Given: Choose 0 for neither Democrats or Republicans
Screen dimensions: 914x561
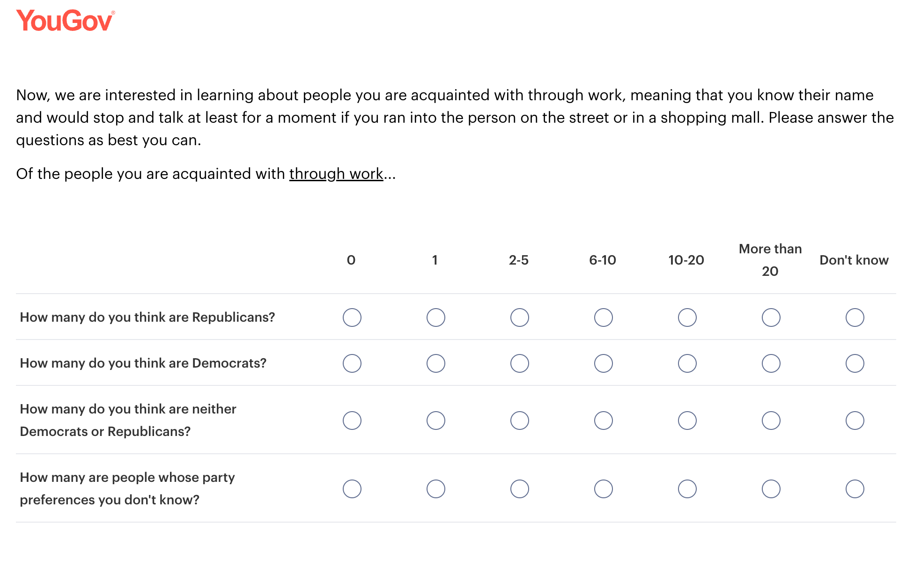Looking at the screenshot, I should click(352, 421).
